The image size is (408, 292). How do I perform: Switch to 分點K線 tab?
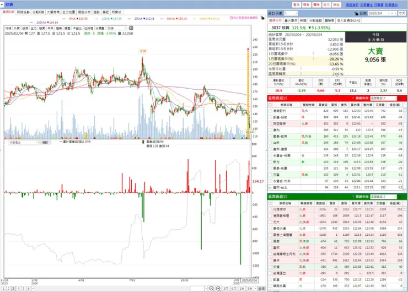pos(38,12)
